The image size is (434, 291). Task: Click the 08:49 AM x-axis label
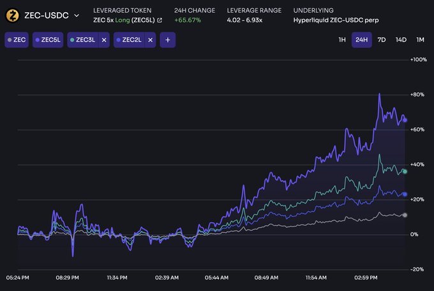pos(266,278)
